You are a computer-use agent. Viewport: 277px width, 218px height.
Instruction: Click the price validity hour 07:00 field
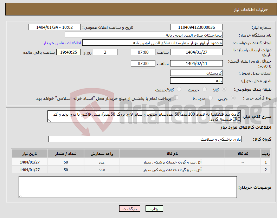click(143, 63)
